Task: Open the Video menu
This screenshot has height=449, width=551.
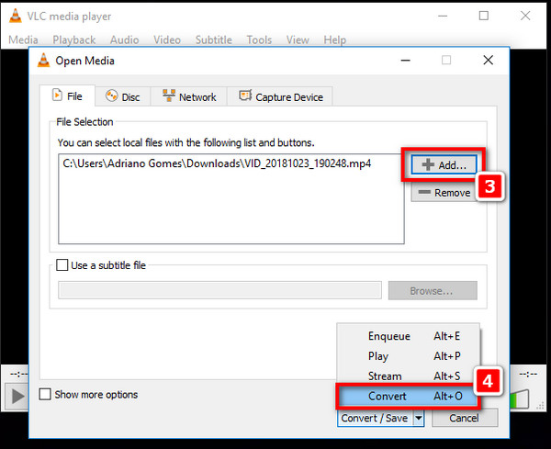Action: pyautogui.click(x=167, y=39)
